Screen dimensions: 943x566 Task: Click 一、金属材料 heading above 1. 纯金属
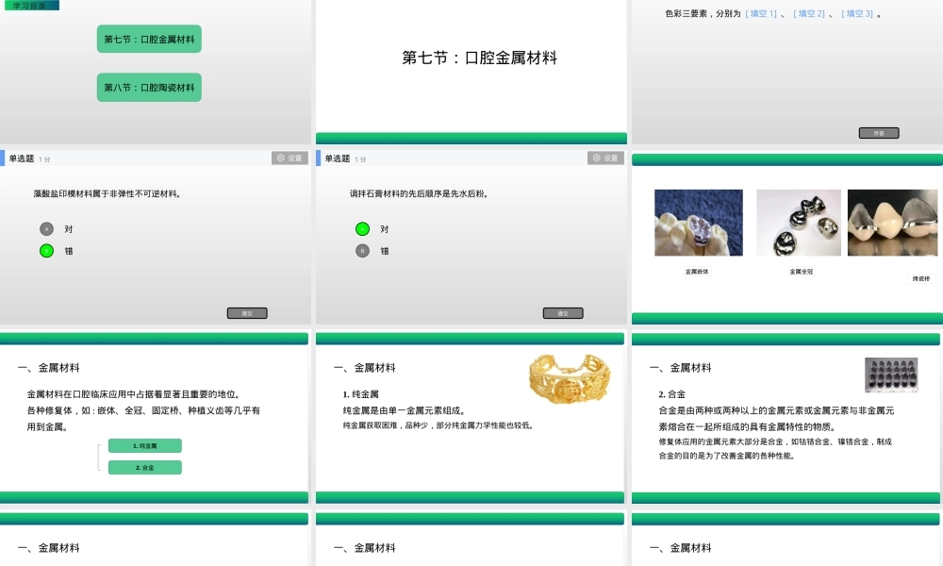(364, 368)
